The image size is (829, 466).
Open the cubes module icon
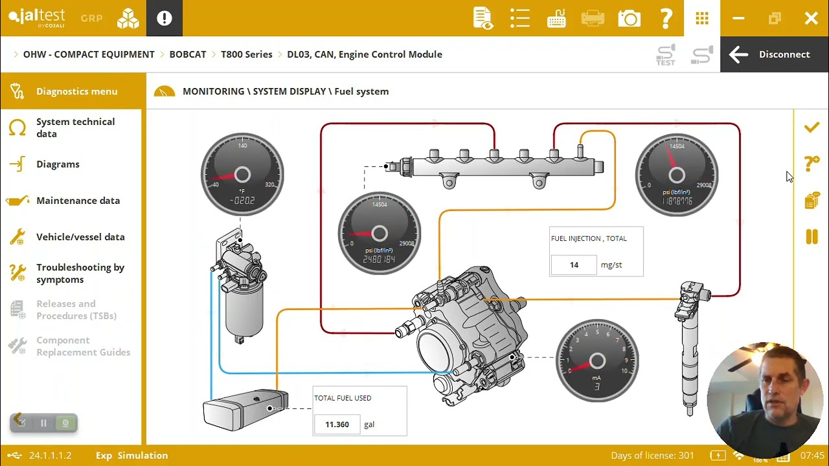tap(128, 18)
